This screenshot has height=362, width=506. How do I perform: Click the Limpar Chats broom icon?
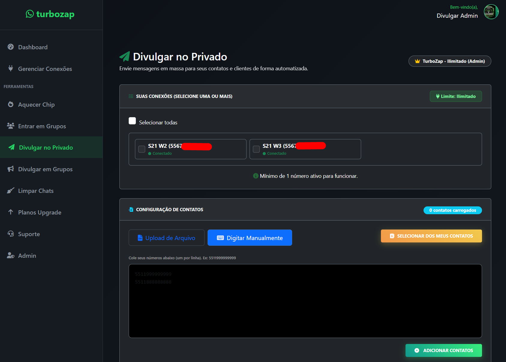[11, 190]
